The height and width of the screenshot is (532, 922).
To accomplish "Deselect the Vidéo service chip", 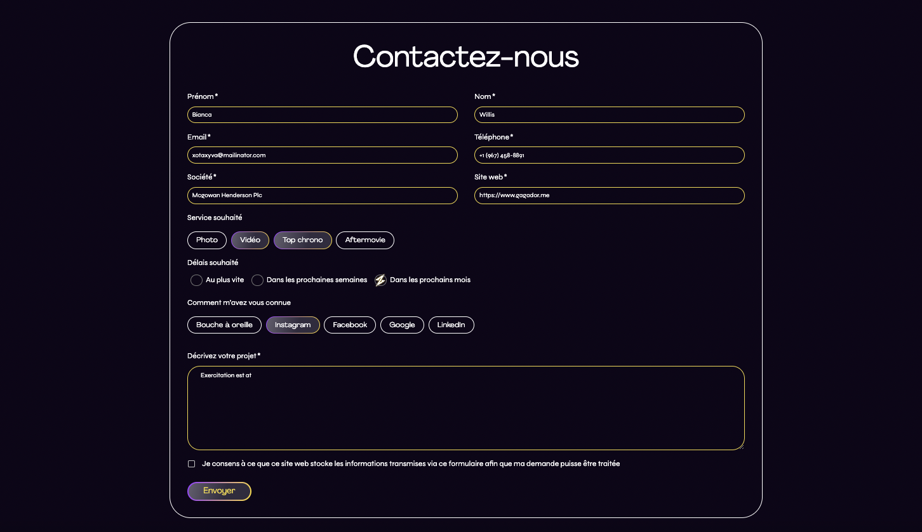I will [x=250, y=240].
